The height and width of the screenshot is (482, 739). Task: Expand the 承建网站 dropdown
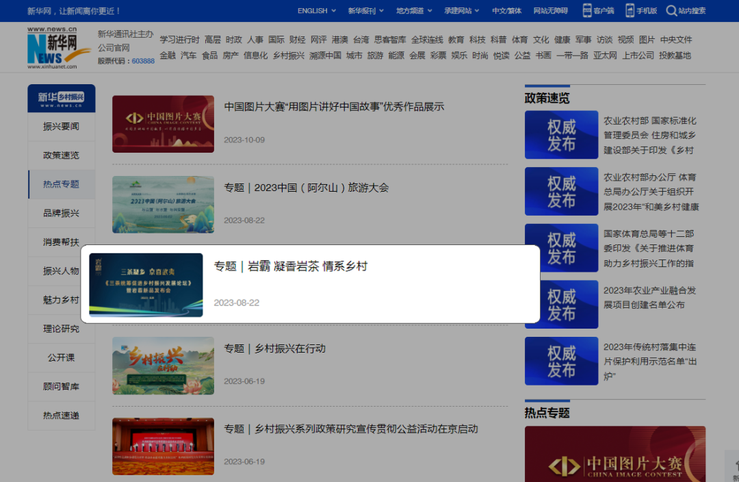460,10
